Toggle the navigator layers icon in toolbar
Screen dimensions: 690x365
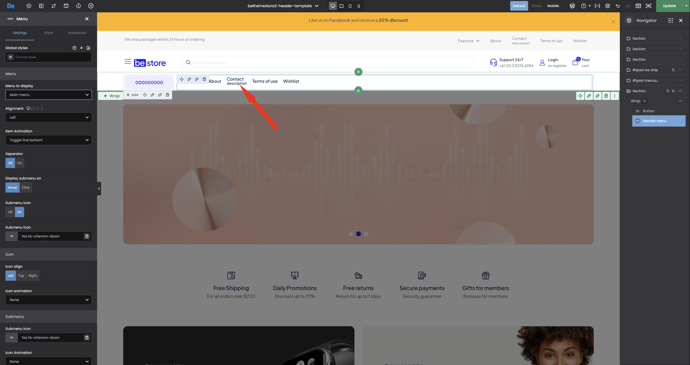click(x=607, y=6)
